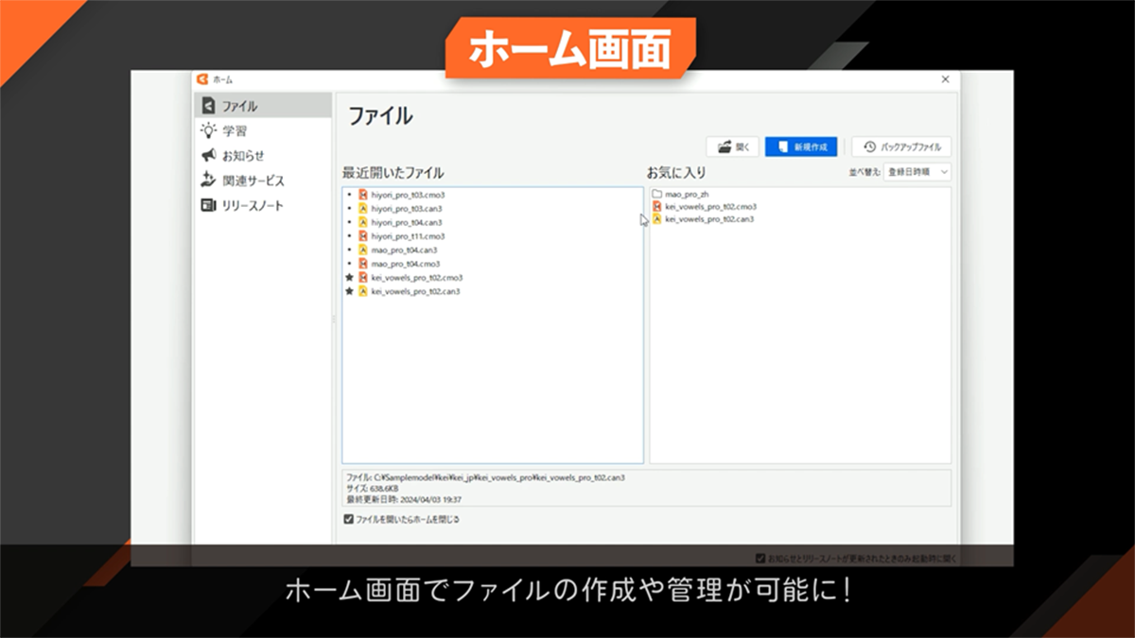Click the cmo3 icon beside hiyori_pro_t11.cmo3

363,235
